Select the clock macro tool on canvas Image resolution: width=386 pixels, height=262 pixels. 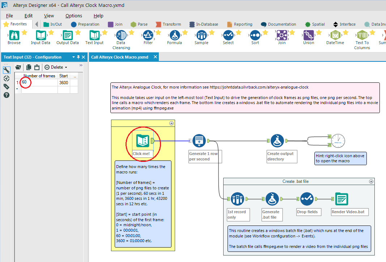click(x=338, y=141)
